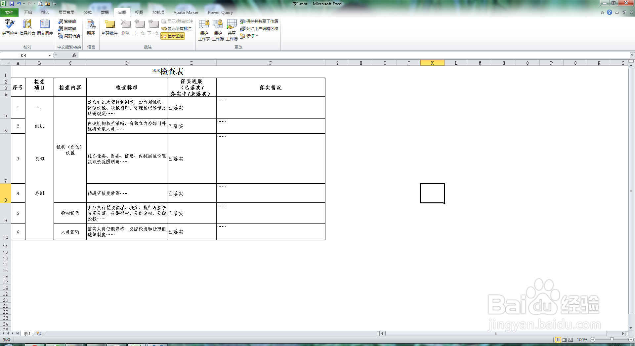Run the 拼写检查 spelling check

click(x=10, y=27)
